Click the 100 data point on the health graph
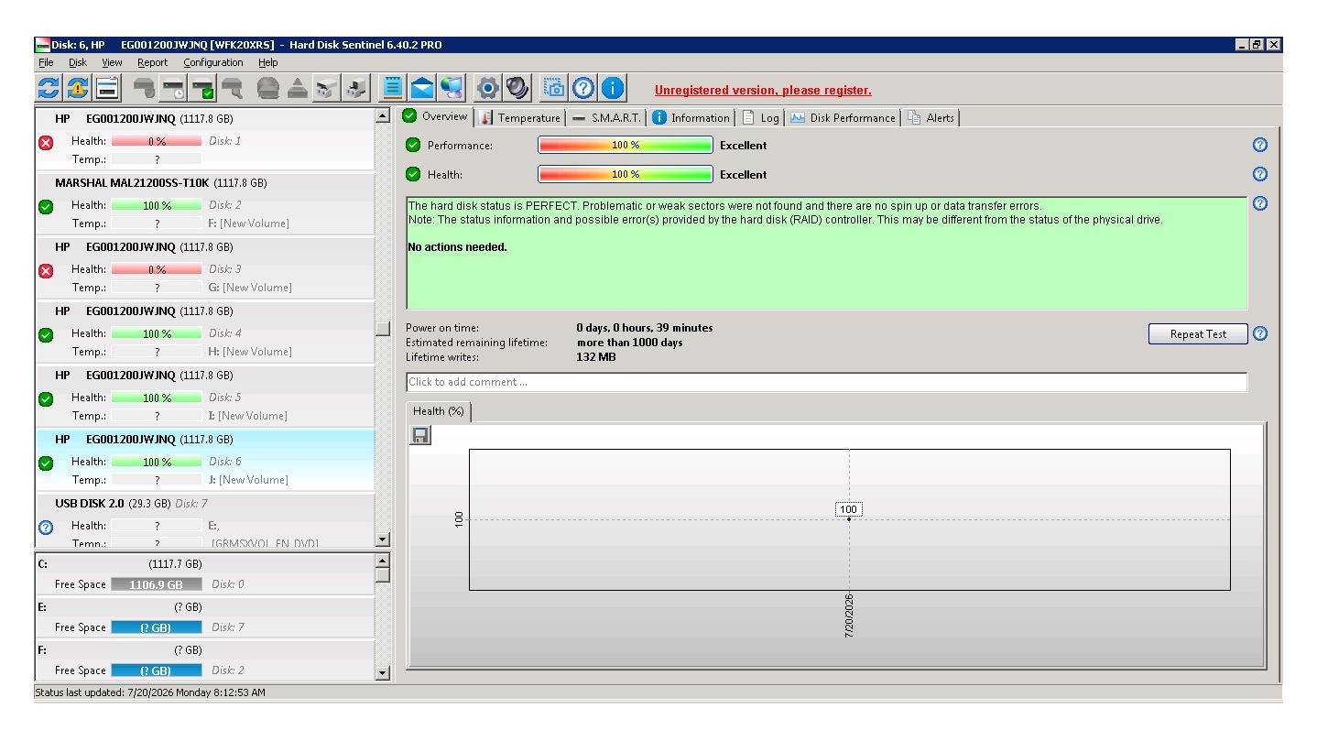The width and height of the screenshot is (1317, 741). [849, 519]
